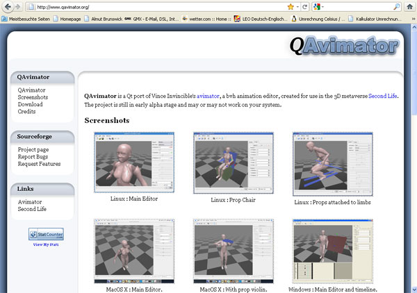This screenshot has width=417, height=293.
Task: Click the StatCounter badge icon
Action: point(47,234)
